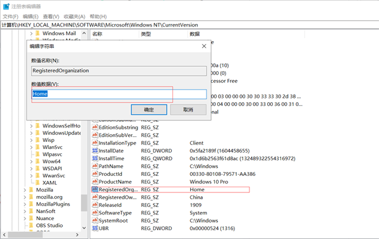Expand the WindowsUpdate tree node
Screen dimensions: 379x239
31,133
